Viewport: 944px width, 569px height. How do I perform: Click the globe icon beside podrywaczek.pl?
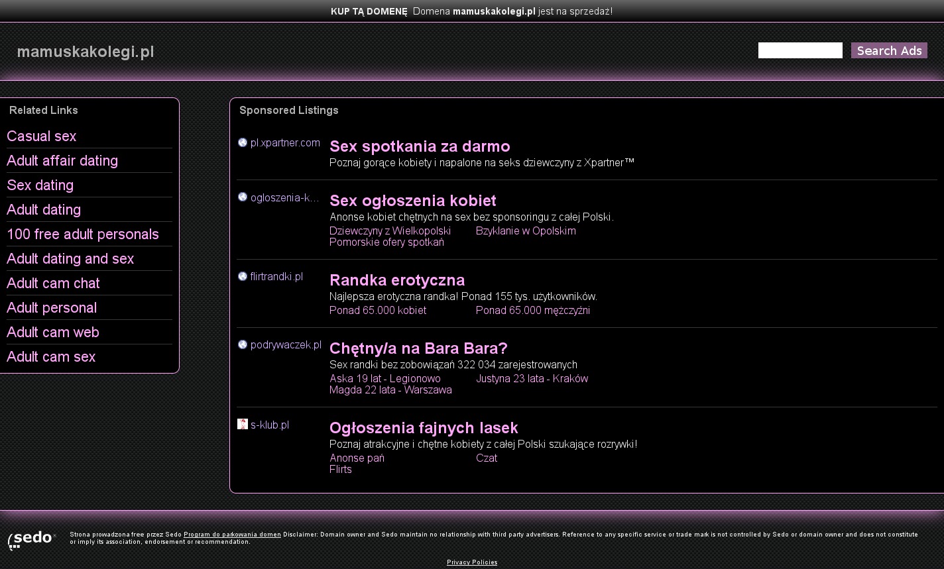point(243,344)
